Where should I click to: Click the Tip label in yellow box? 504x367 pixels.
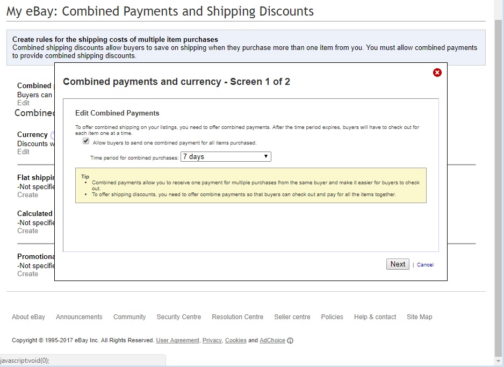click(85, 176)
